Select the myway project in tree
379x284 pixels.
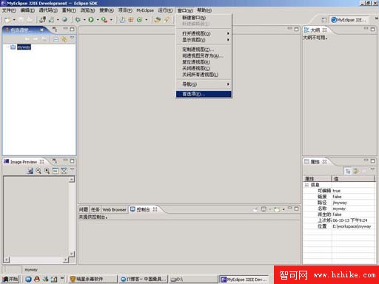tap(24, 47)
